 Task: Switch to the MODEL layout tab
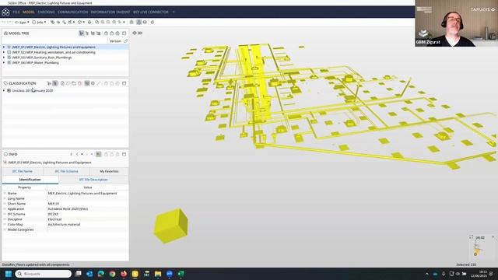click(x=29, y=12)
